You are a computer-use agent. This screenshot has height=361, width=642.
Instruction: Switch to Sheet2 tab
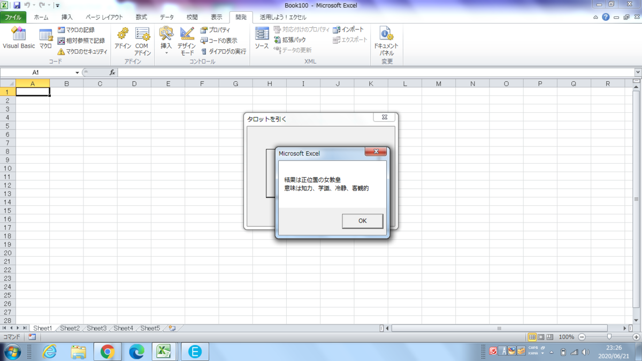[70, 328]
